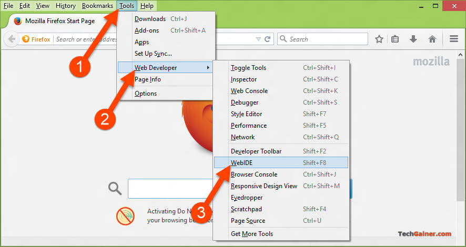
Task: Open the View menu
Action: coord(43,6)
